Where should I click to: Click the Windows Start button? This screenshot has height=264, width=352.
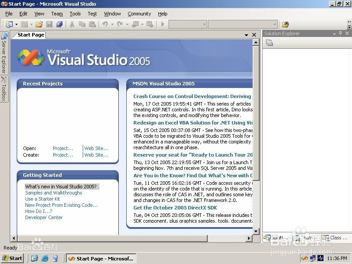[12, 258]
